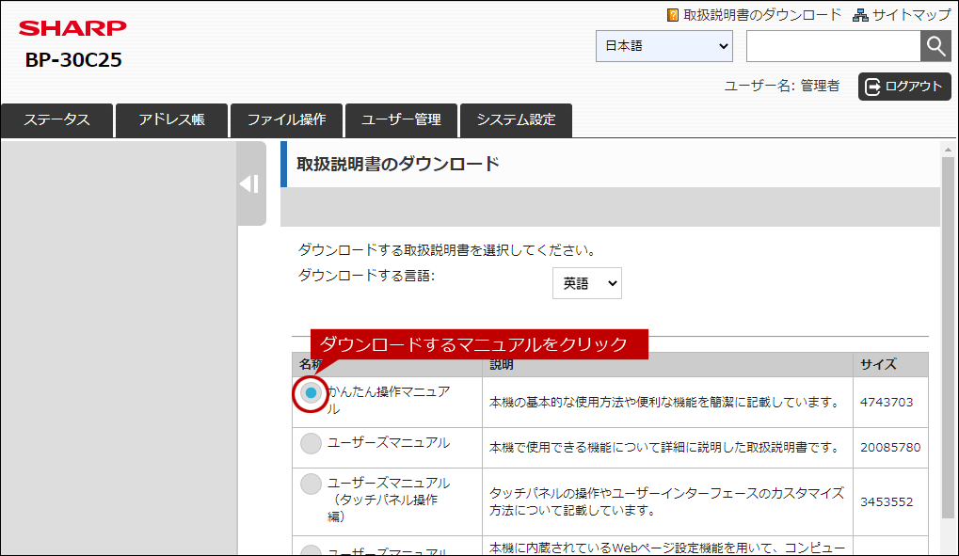This screenshot has height=556, width=959.
Task: Click the size value 3453552
Action: (887, 502)
